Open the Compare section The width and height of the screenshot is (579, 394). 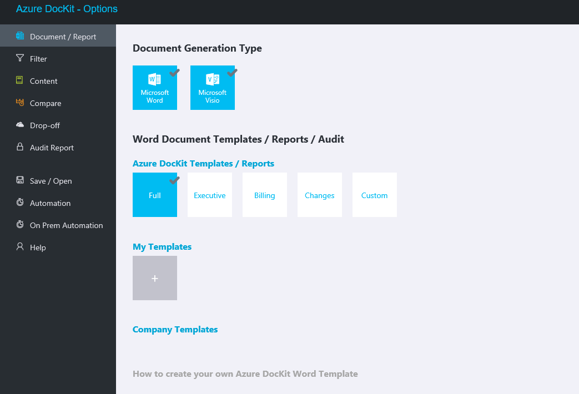(58, 103)
